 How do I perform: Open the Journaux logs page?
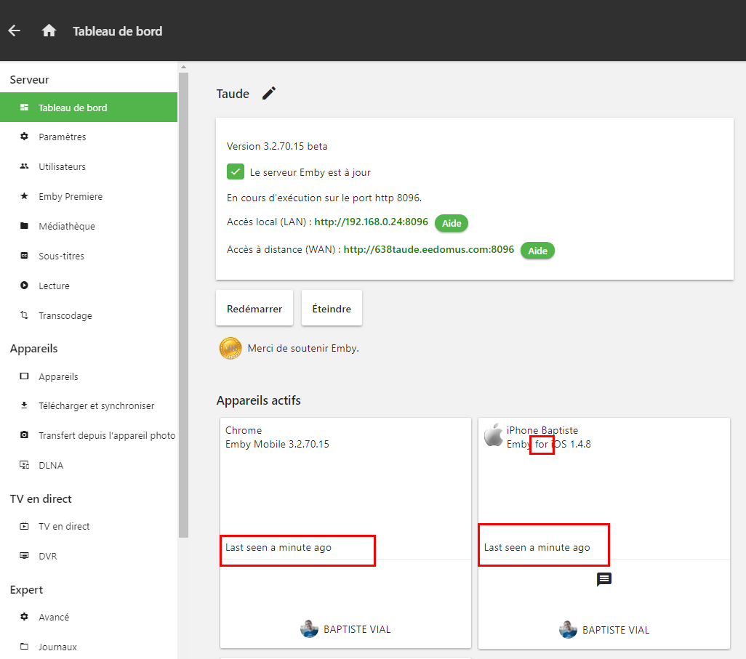click(89, 647)
